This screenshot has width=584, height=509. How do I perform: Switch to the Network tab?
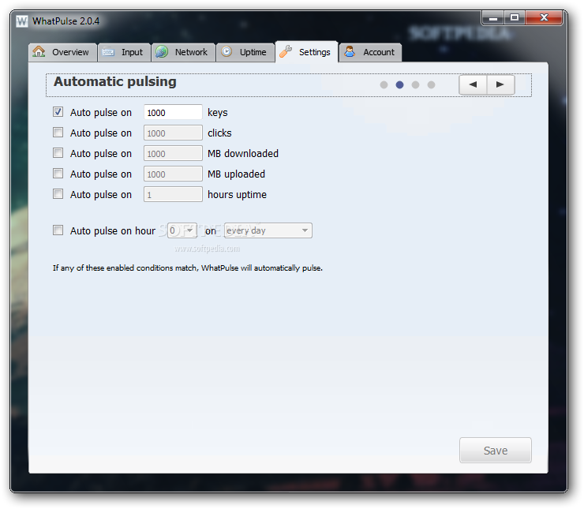pos(183,52)
